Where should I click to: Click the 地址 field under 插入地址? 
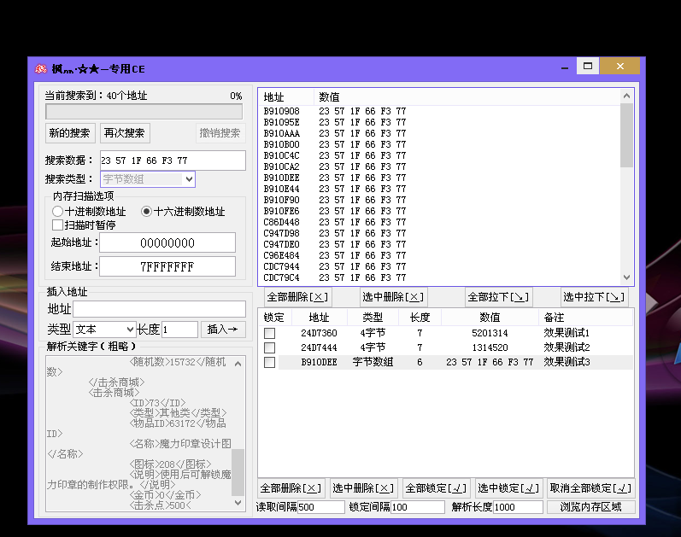(159, 309)
